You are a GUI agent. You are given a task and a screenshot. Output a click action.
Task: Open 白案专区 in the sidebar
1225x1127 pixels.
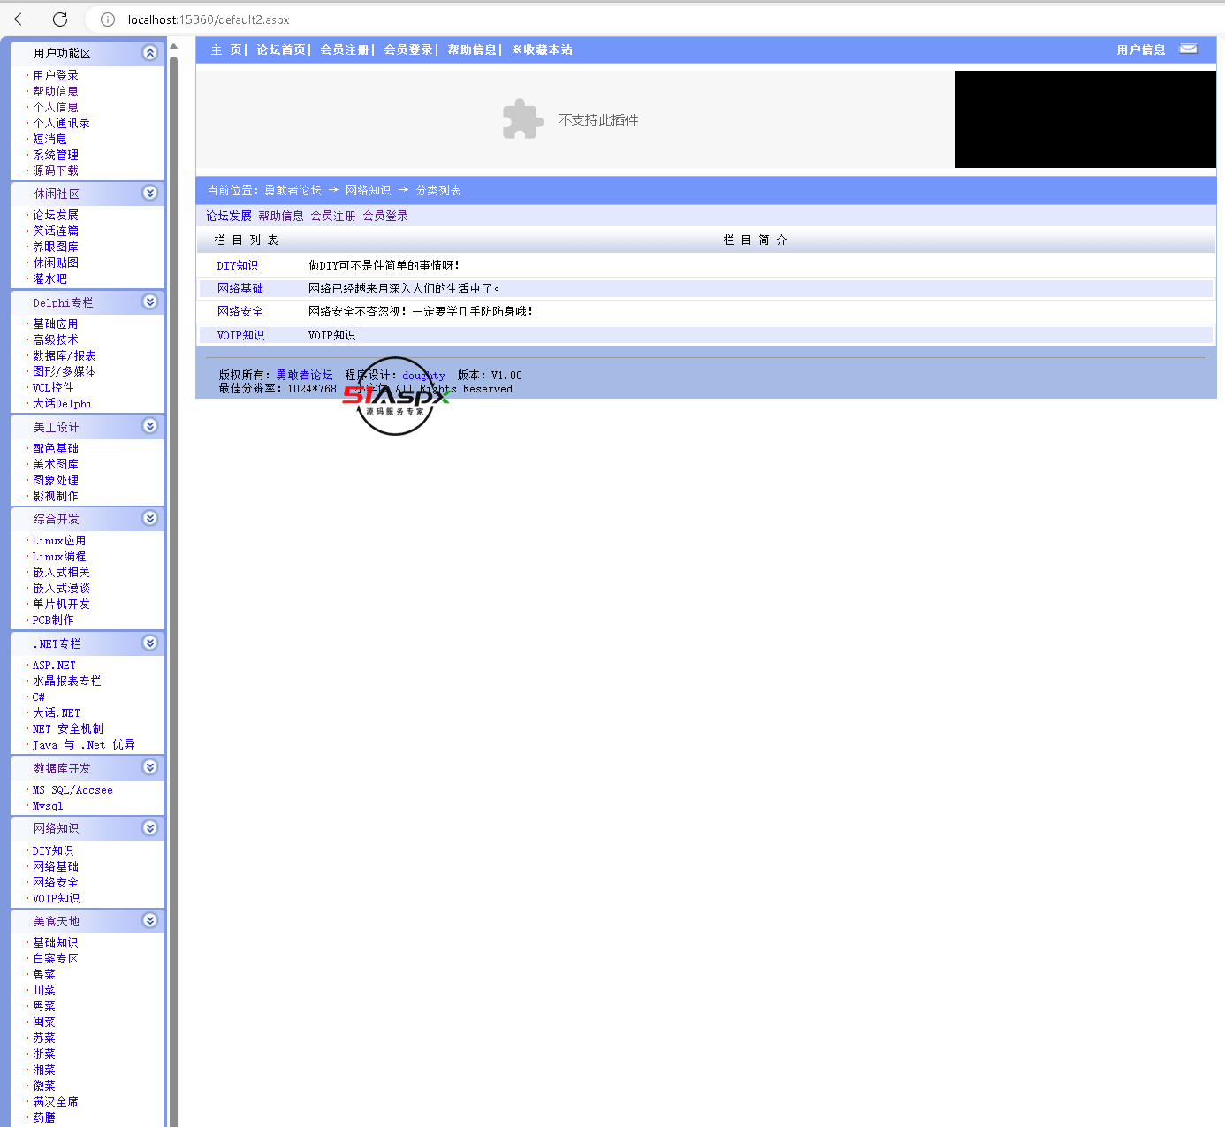pos(56,958)
